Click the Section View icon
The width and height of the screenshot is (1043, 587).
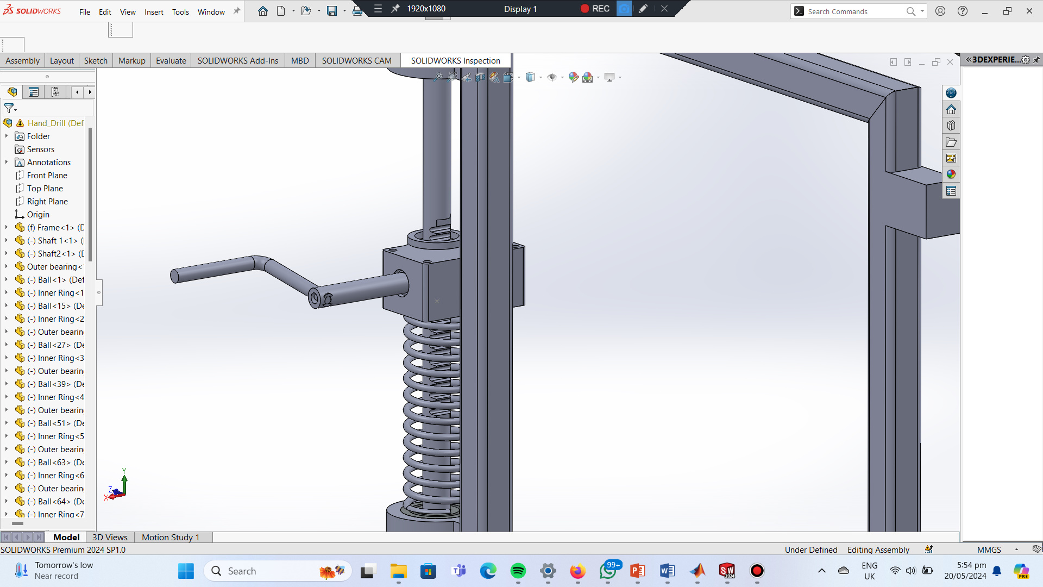[x=480, y=77]
